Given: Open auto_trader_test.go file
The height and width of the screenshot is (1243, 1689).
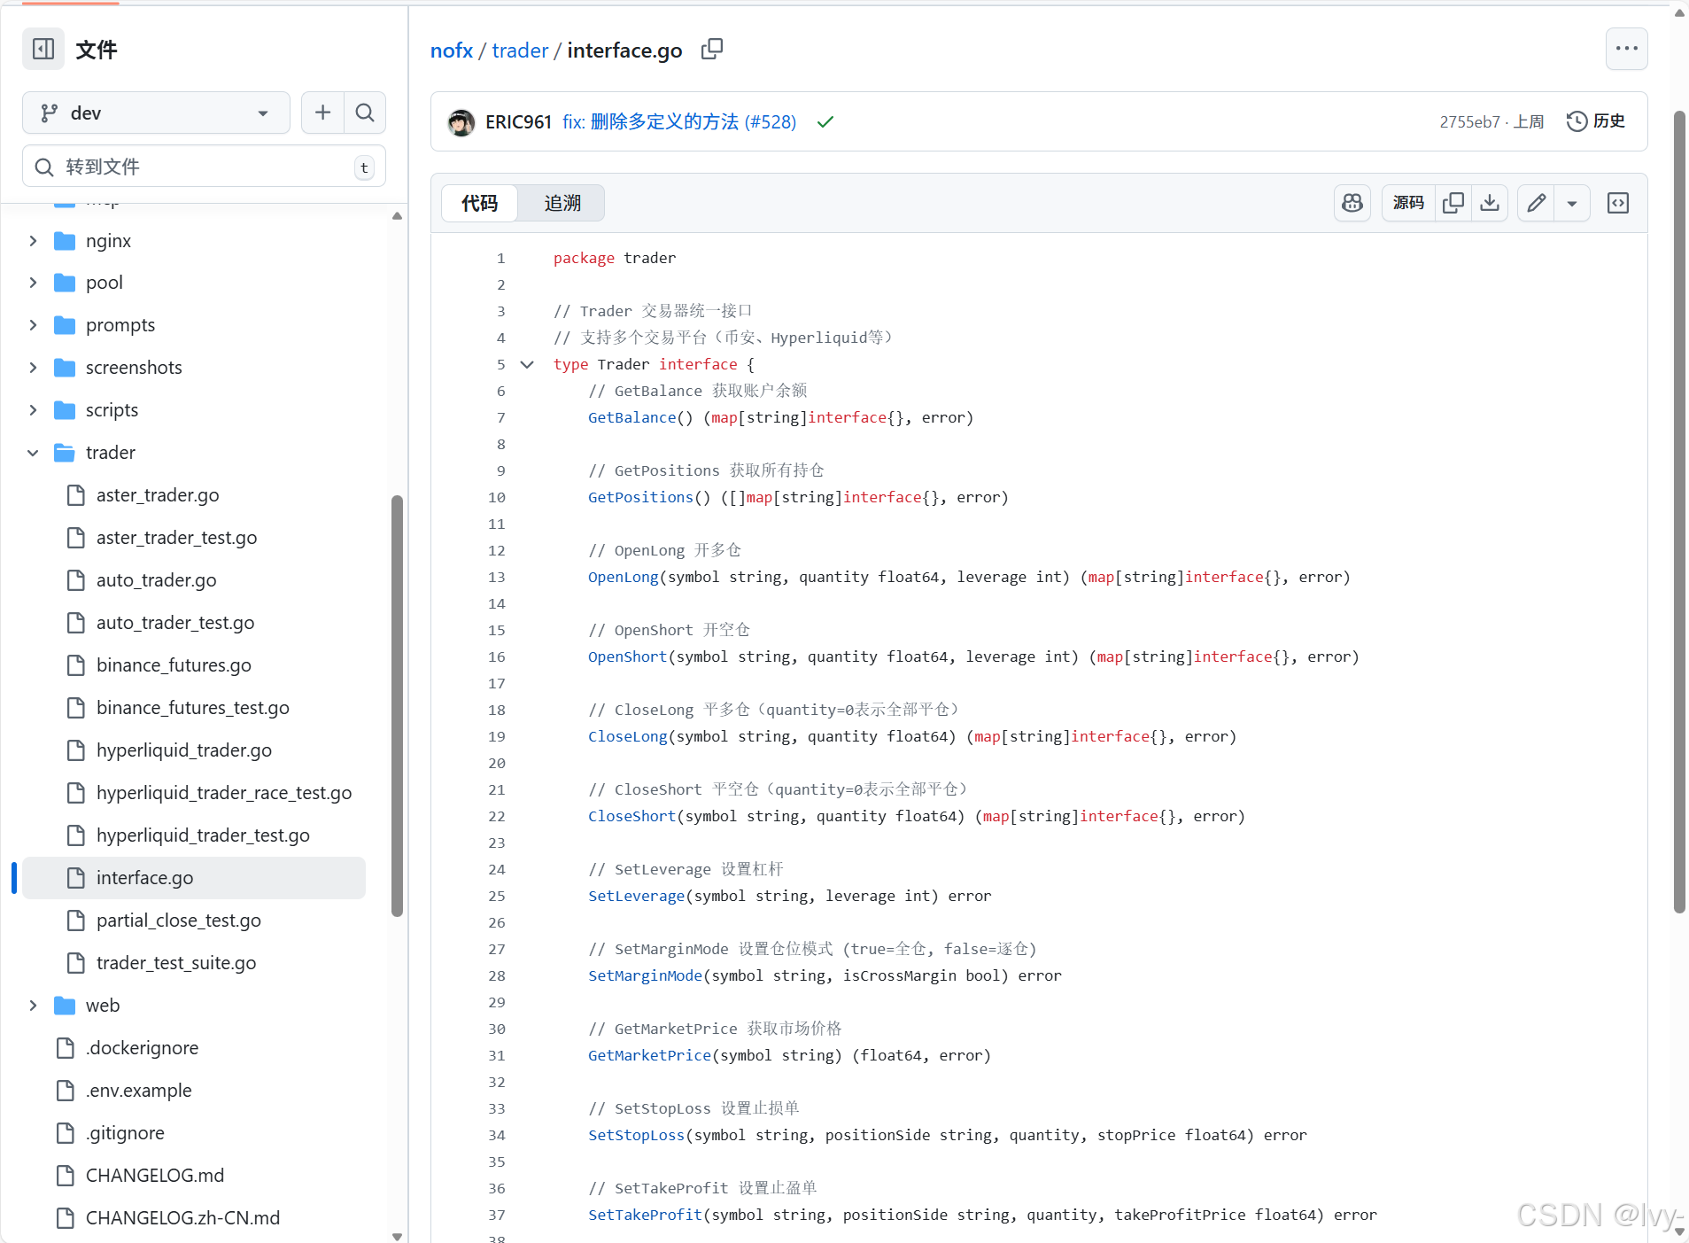Looking at the screenshot, I should [175, 623].
